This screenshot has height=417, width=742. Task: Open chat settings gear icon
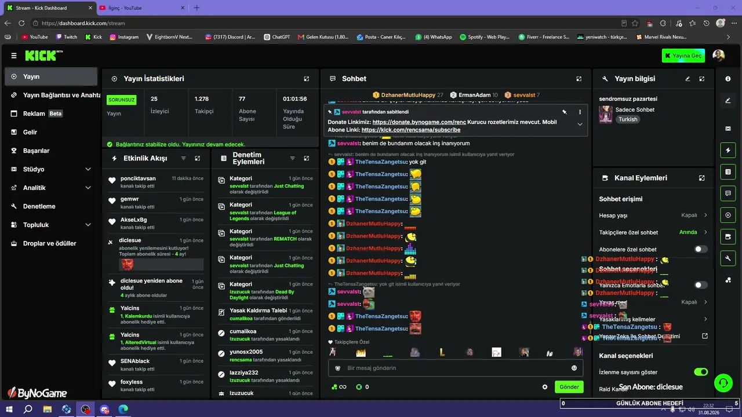click(545, 387)
